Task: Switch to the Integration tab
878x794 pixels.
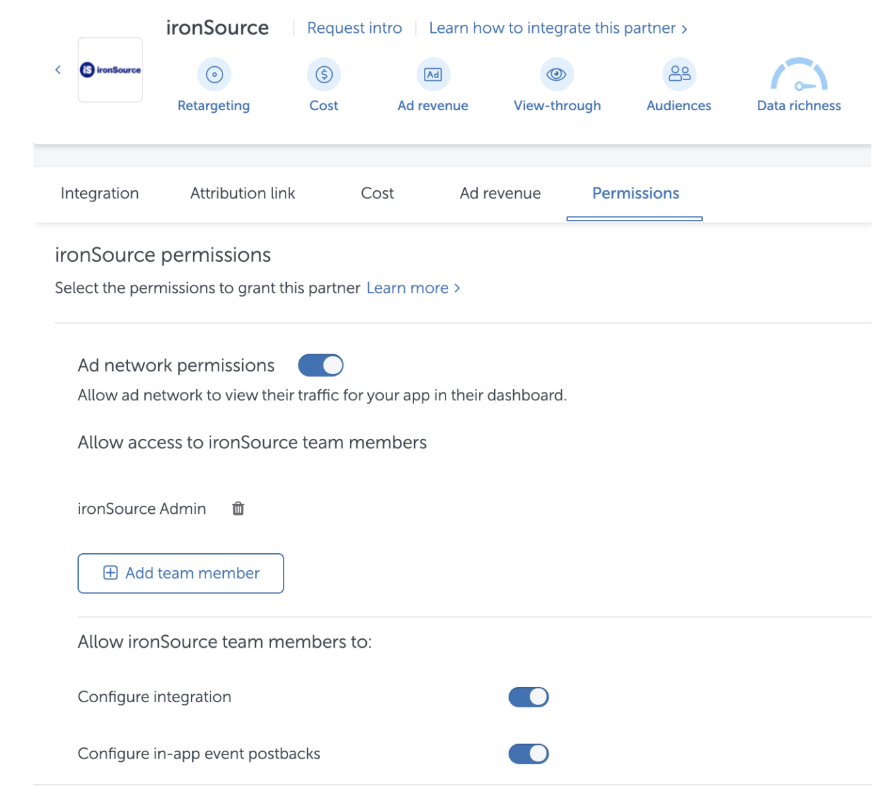Action: [100, 194]
